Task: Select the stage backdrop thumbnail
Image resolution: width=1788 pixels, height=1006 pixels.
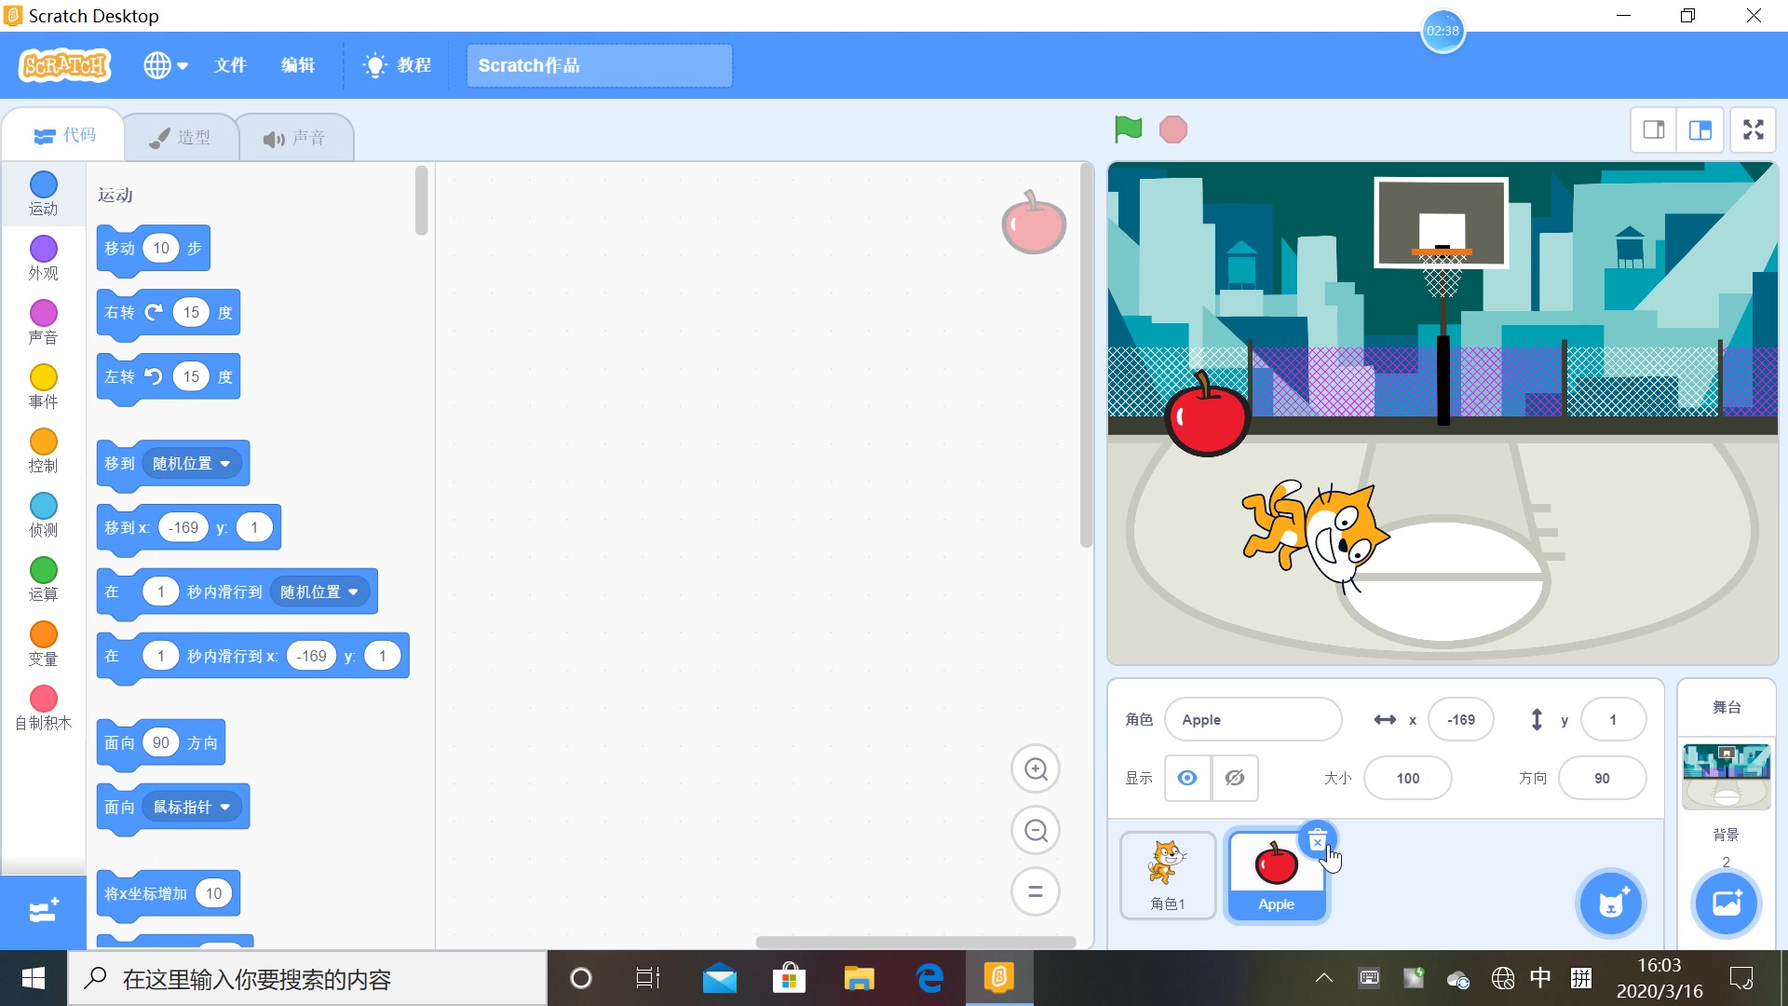Action: coord(1727,776)
